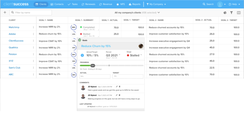Open the kebab menu for Sam's Club
Image resolution: width=244 pixels, height=114 pixels.
click(33, 68)
